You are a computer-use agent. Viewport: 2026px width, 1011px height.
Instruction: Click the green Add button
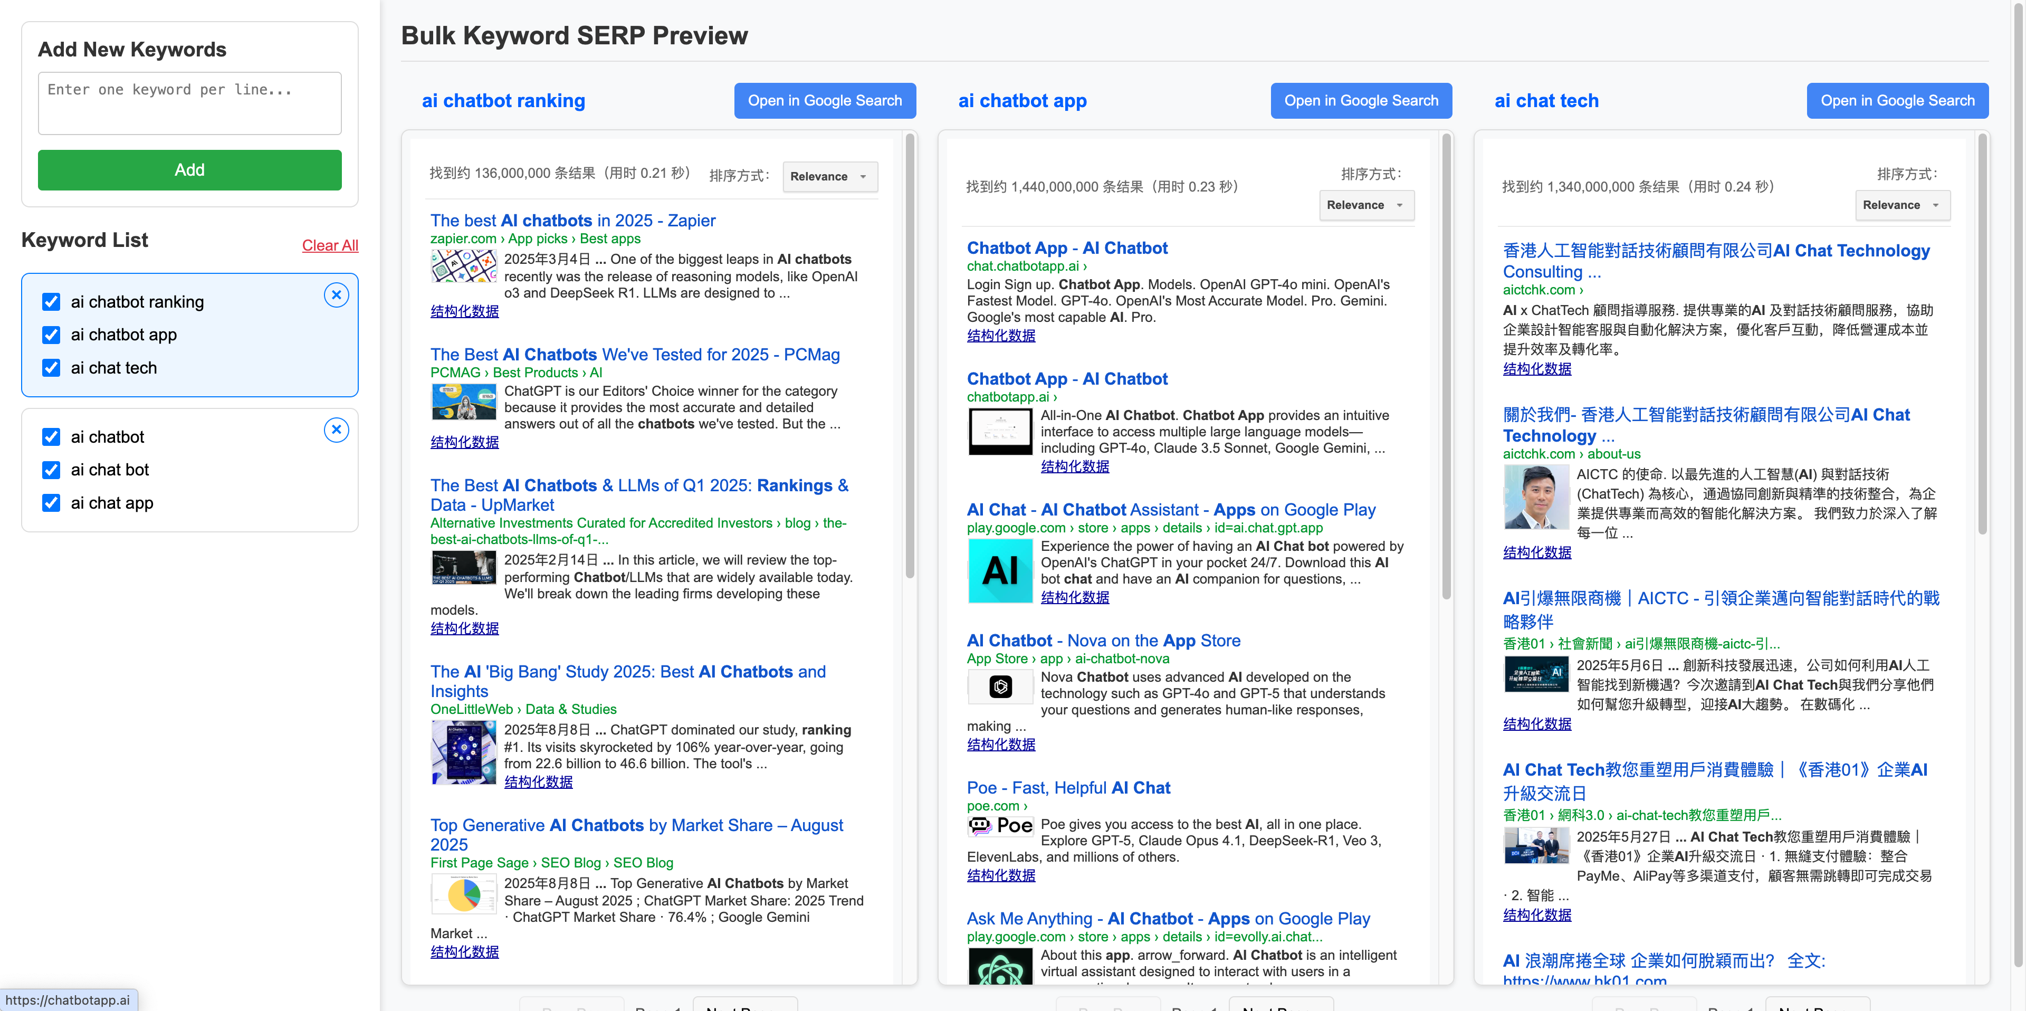(189, 170)
